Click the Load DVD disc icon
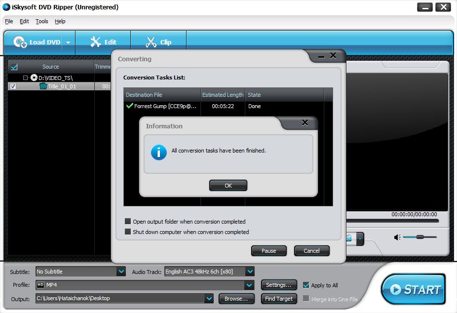Screen dimensions: 457x313 pos(20,42)
